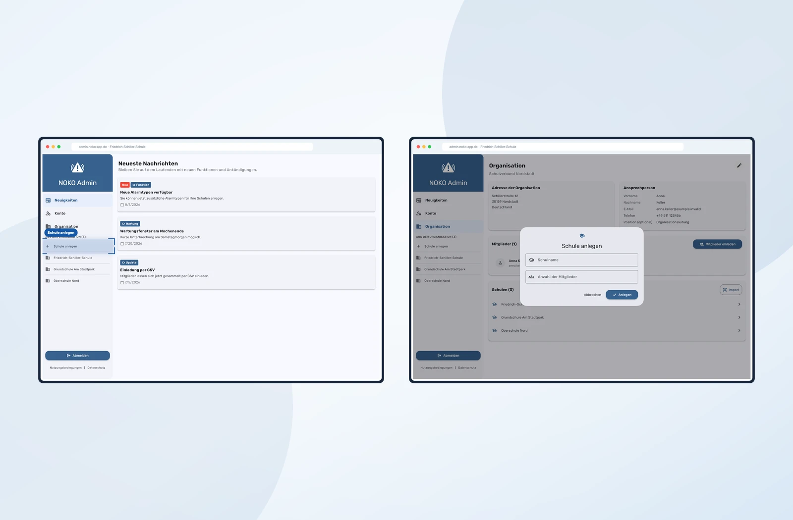
Task: Select Friedrich-Schiller-Schule sidebar row in Organisation page window
Action: (x=448, y=258)
